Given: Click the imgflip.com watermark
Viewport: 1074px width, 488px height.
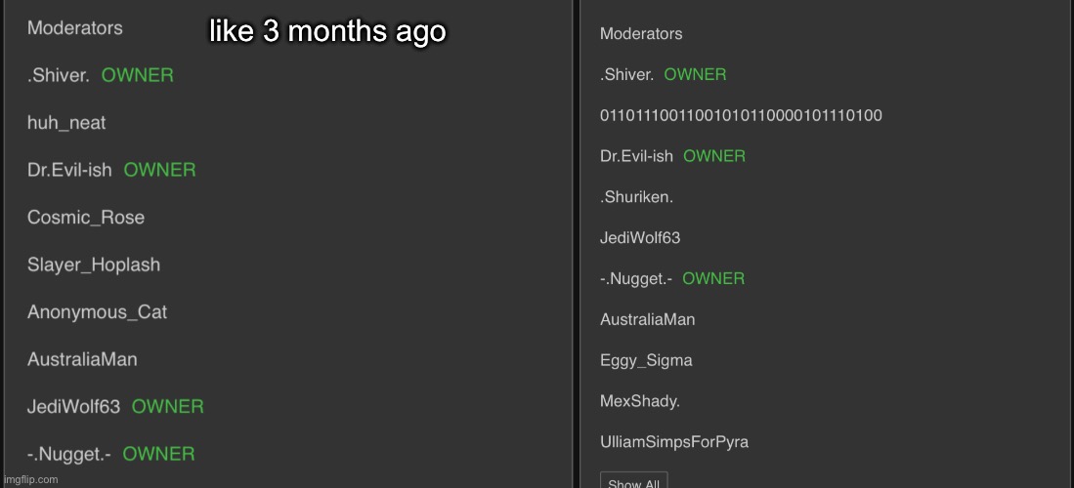Looking at the screenshot, I should [x=30, y=479].
